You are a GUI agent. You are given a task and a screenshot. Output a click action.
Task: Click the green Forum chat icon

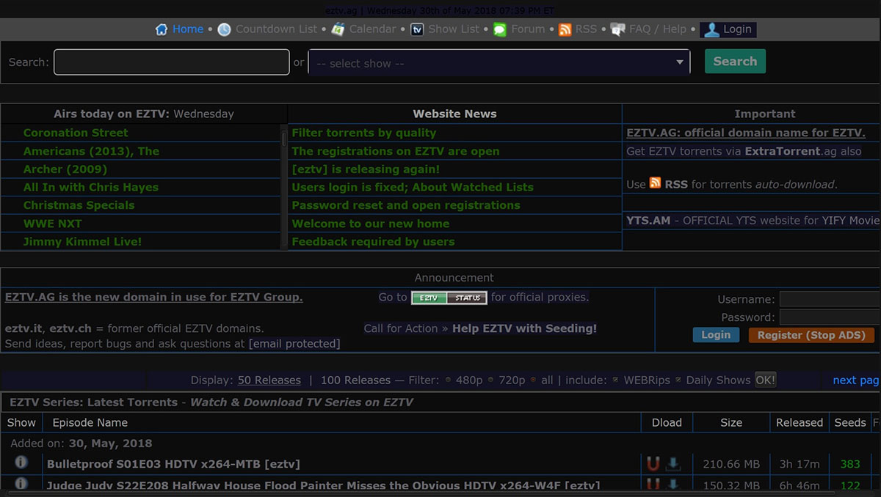click(499, 29)
